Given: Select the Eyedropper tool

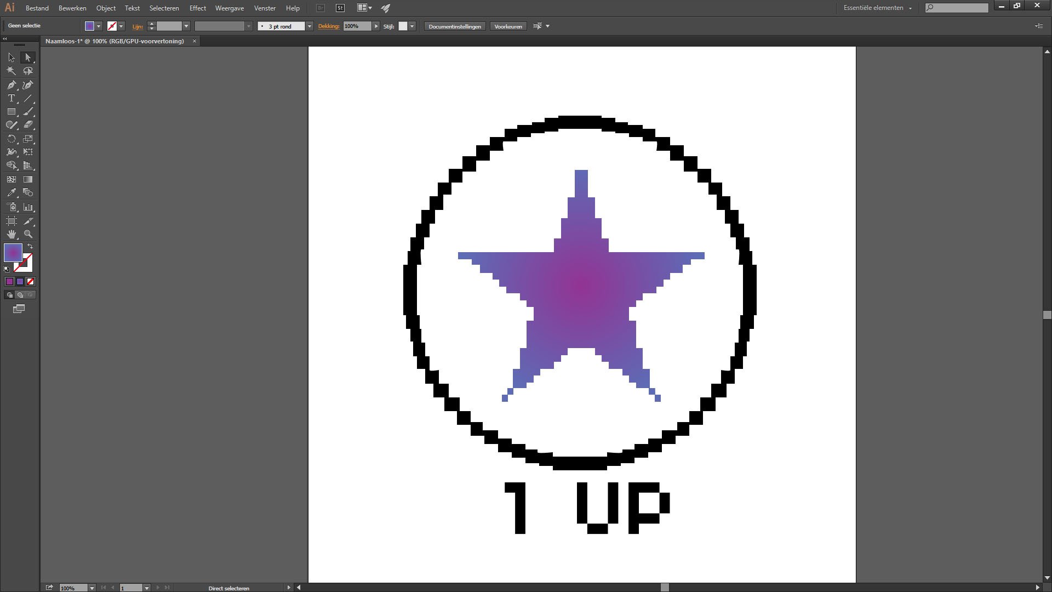Looking at the screenshot, I should pyautogui.click(x=11, y=193).
